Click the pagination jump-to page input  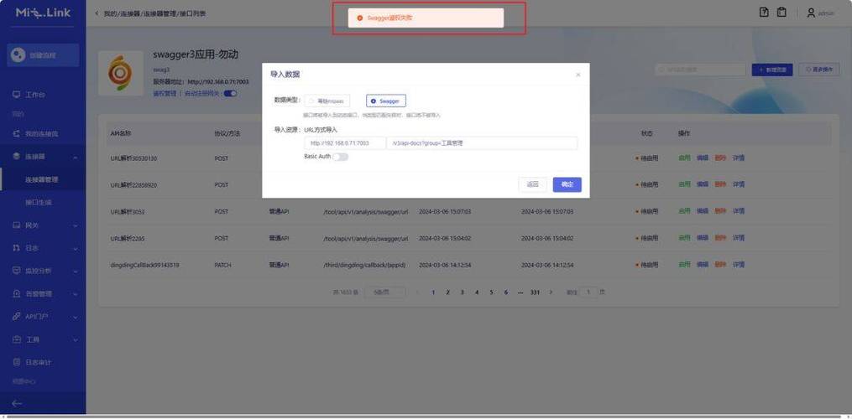[x=588, y=292]
